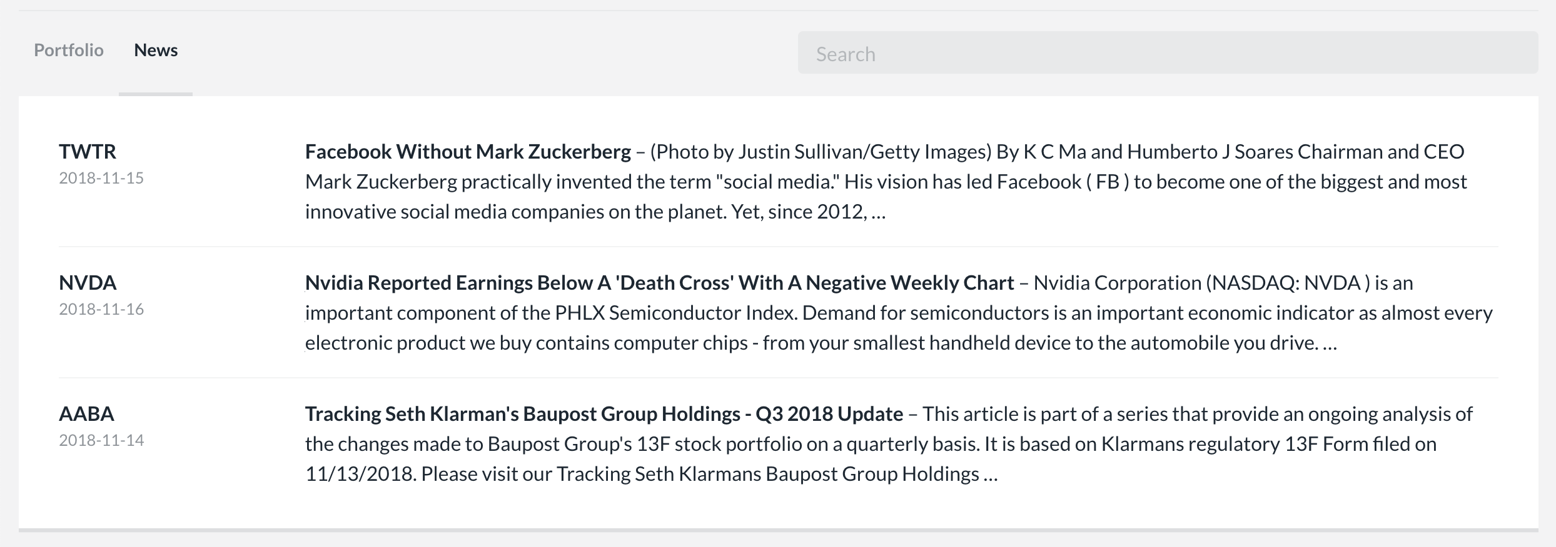The width and height of the screenshot is (1556, 547).
Task: Switch to the Portfolio tab
Action: (69, 51)
